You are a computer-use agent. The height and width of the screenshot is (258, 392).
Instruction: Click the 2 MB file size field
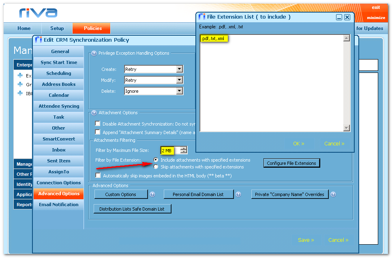tap(170, 150)
